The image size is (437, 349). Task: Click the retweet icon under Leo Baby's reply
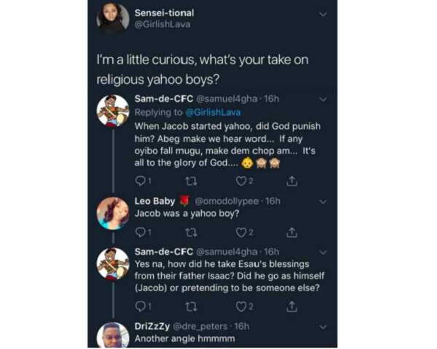191,232
